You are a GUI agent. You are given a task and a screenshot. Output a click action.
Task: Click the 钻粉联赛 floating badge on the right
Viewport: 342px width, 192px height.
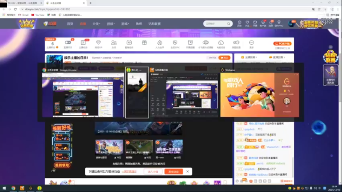click(330, 56)
